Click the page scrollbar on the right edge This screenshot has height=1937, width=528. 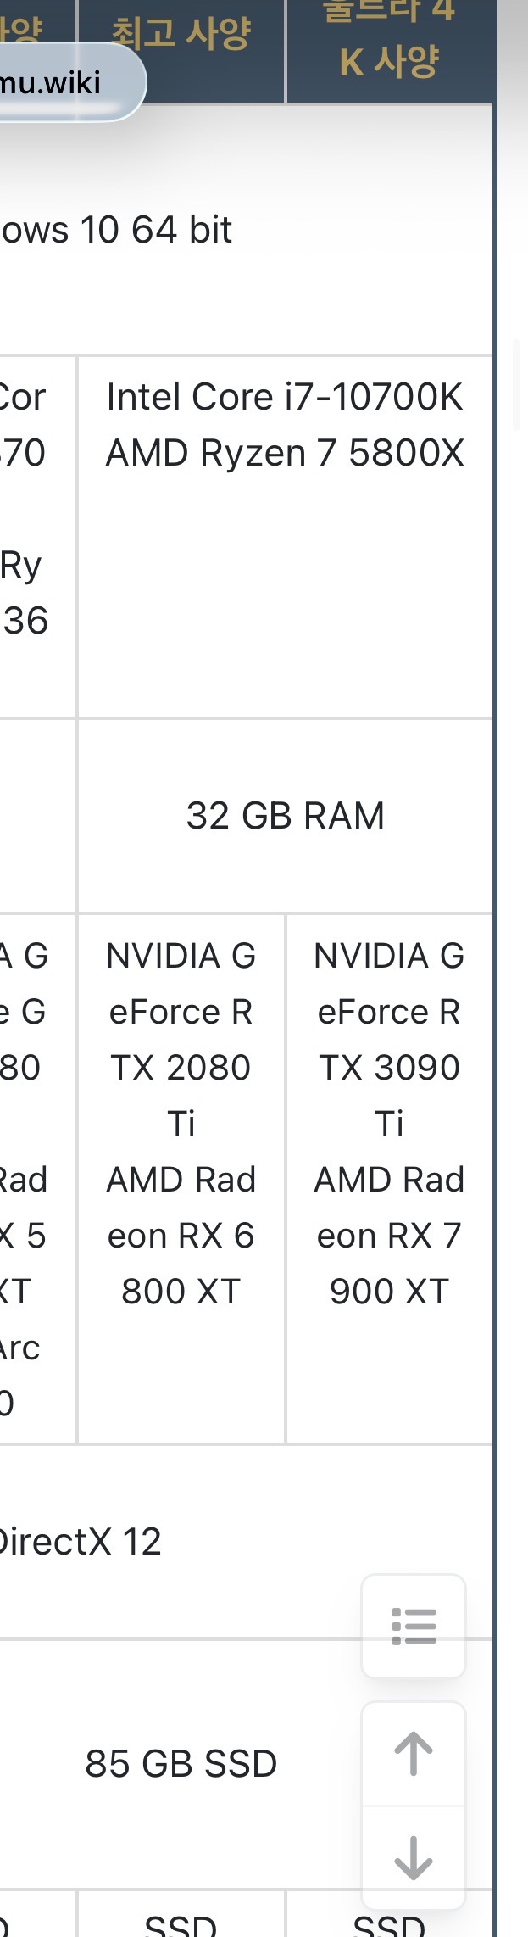(x=516, y=386)
